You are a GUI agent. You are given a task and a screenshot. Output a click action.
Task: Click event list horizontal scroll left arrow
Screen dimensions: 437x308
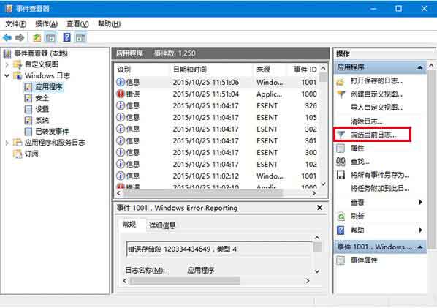tap(119, 193)
